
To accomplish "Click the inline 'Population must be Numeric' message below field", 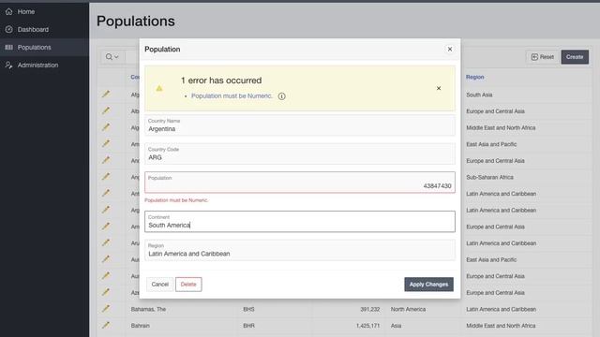I will [176, 200].
